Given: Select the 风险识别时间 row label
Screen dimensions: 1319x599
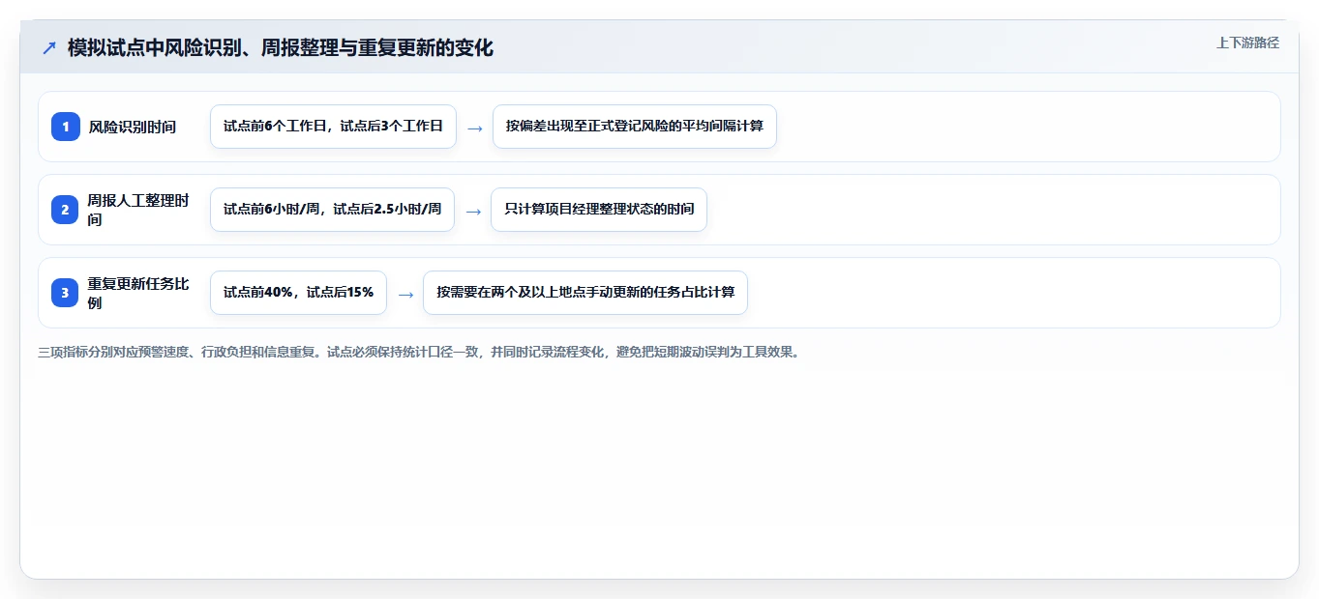Looking at the screenshot, I should pos(133,127).
